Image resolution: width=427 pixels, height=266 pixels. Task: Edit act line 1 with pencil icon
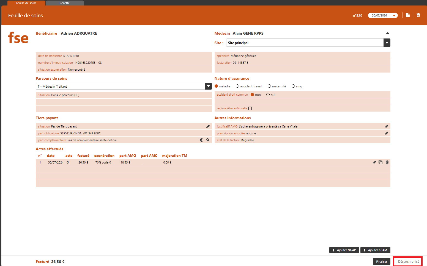pyautogui.click(x=374, y=162)
